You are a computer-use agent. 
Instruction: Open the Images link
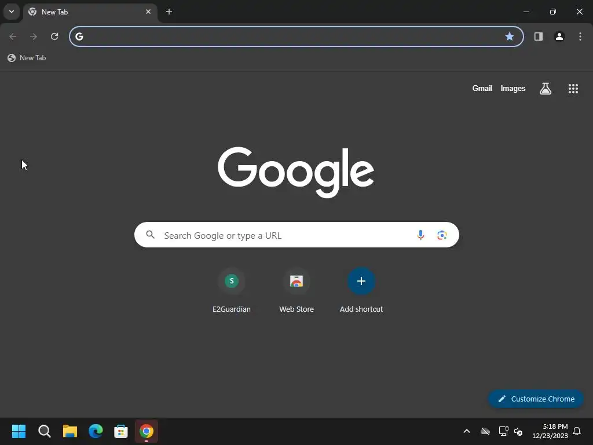pos(513,88)
